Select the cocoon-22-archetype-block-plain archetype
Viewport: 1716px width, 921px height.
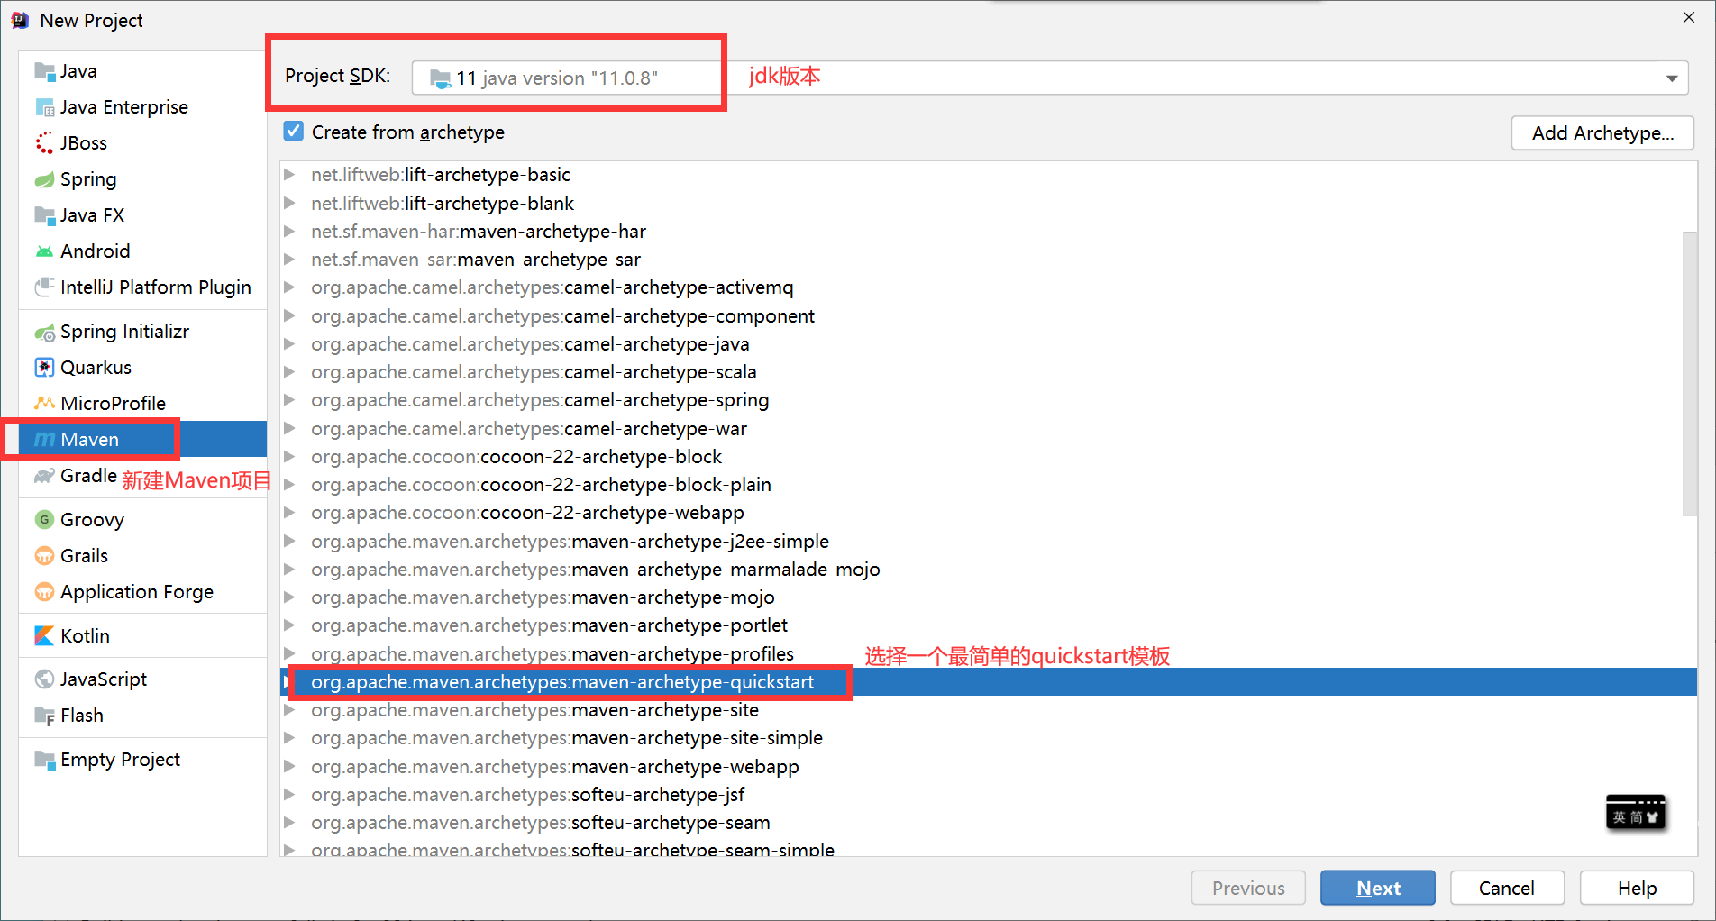click(x=989, y=485)
